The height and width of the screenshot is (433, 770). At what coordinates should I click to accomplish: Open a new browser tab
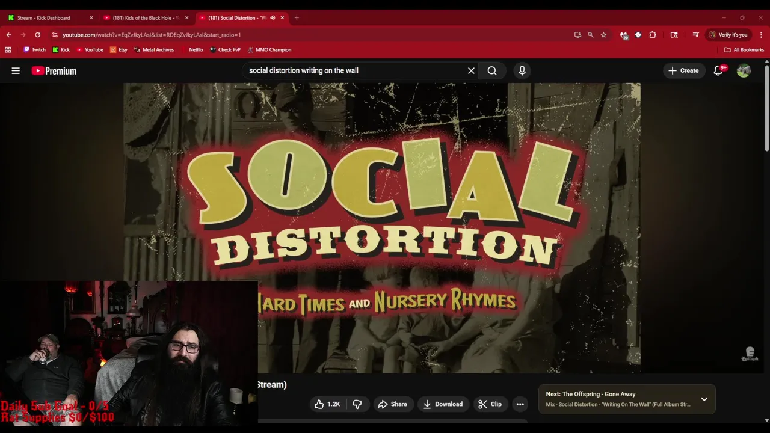(x=297, y=18)
